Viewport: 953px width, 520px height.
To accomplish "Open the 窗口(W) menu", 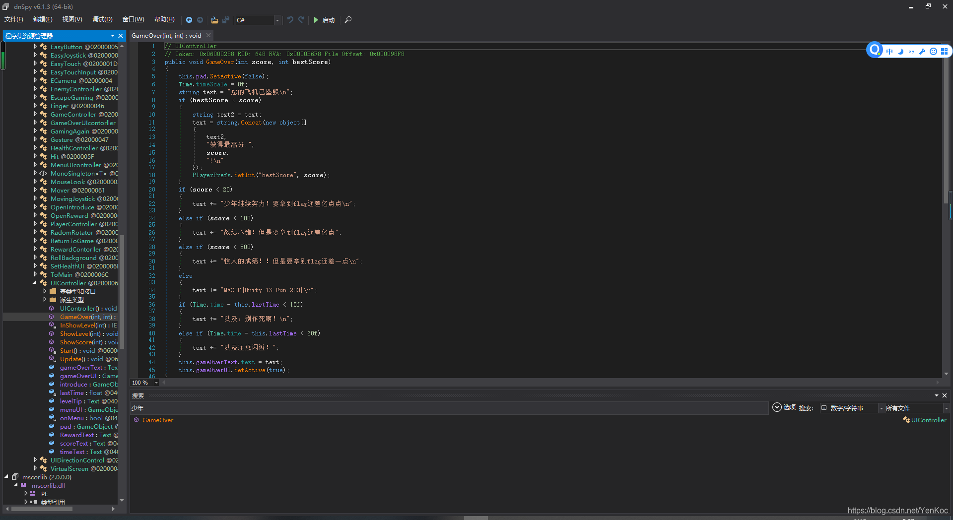I will [133, 19].
